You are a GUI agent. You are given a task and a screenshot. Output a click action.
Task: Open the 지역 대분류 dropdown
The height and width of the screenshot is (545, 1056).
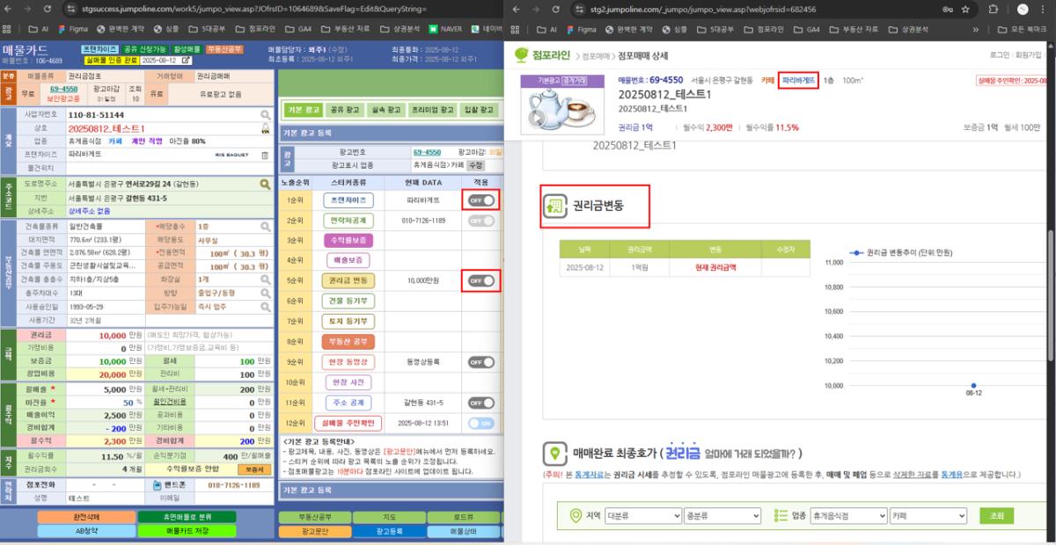click(x=643, y=516)
